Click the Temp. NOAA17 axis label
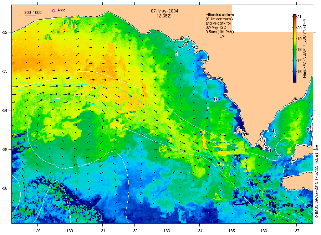This screenshot has width=321, height=235. coord(305,49)
